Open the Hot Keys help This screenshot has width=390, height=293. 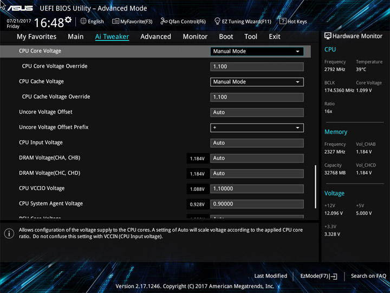click(293, 21)
